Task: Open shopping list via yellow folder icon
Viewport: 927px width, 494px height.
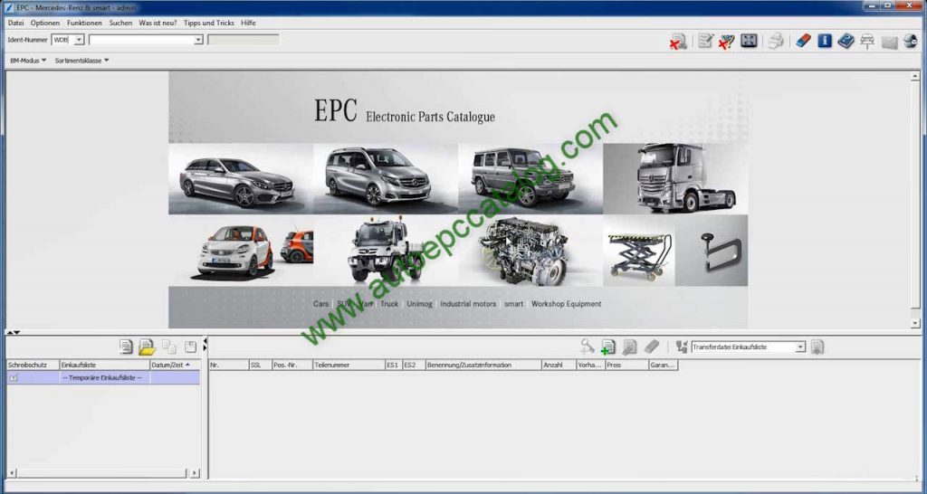Action: (x=147, y=347)
